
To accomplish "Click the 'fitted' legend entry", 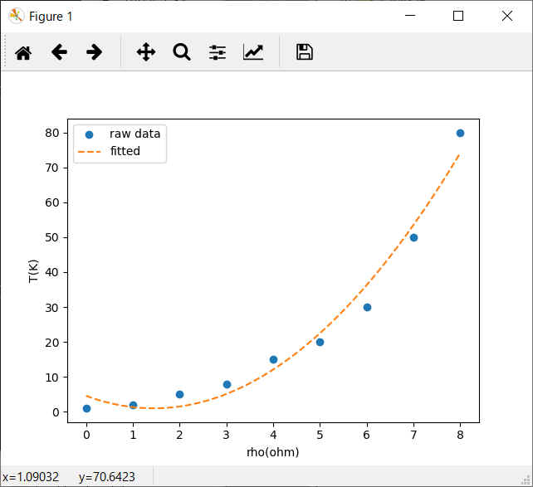I will tap(125, 151).
